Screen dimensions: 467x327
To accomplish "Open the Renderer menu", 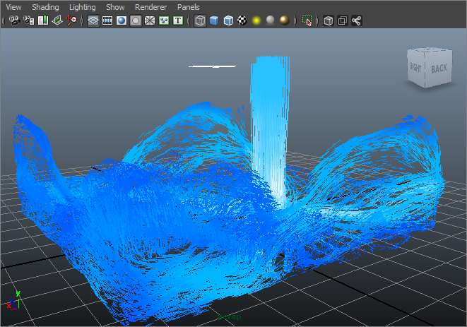I will tap(150, 7).
